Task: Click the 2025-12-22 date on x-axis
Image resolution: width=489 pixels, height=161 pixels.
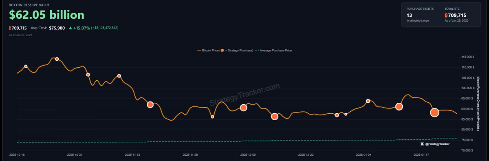Action: tap(306, 155)
